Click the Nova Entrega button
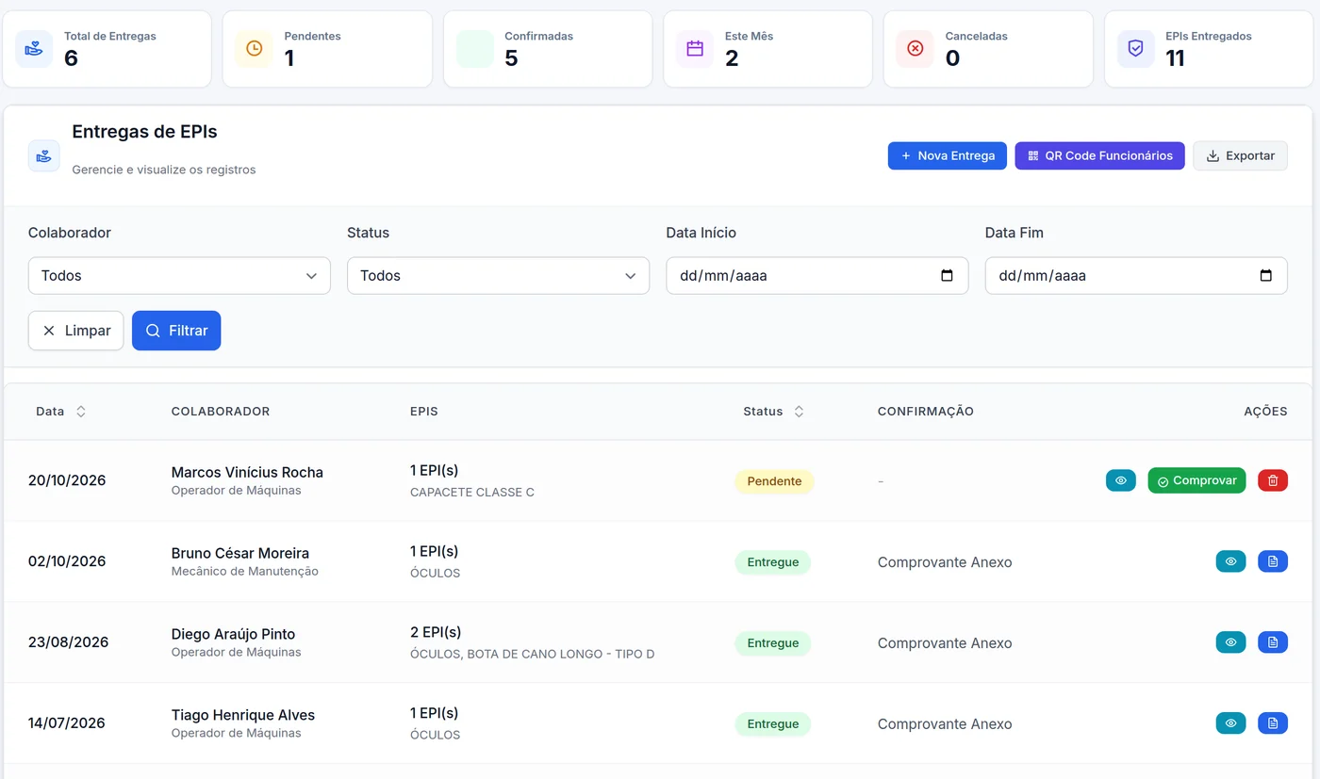Image resolution: width=1320 pixels, height=779 pixels. 948,155
